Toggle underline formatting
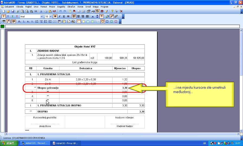 [x=64, y=16]
